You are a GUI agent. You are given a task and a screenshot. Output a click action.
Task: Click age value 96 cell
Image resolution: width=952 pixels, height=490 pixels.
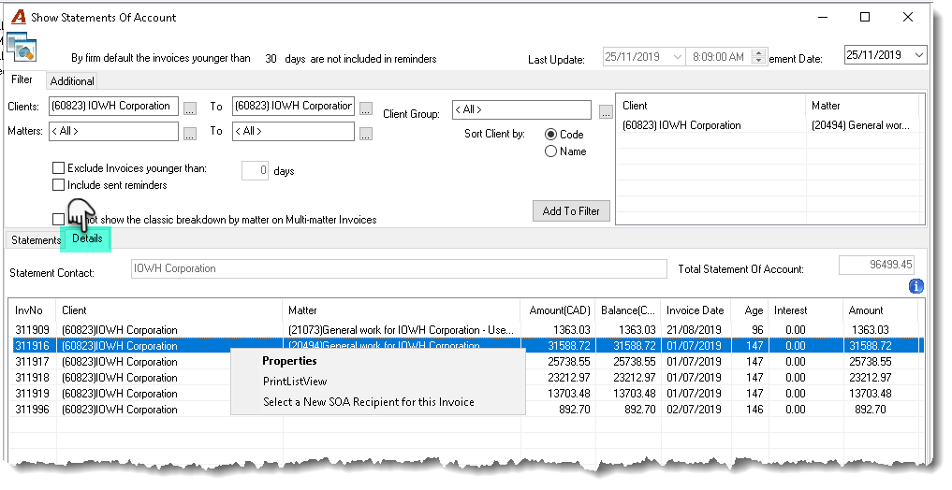click(x=757, y=330)
